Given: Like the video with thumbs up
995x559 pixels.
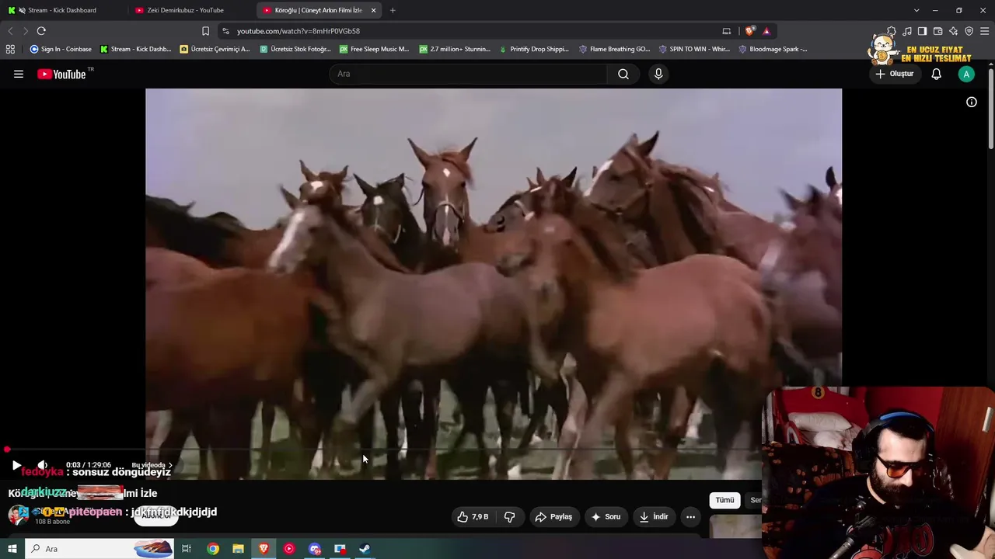Looking at the screenshot, I should (x=473, y=517).
